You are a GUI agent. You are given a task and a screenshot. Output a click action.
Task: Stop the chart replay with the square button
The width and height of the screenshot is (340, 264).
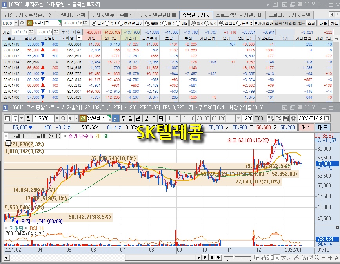(x=212, y=257)
